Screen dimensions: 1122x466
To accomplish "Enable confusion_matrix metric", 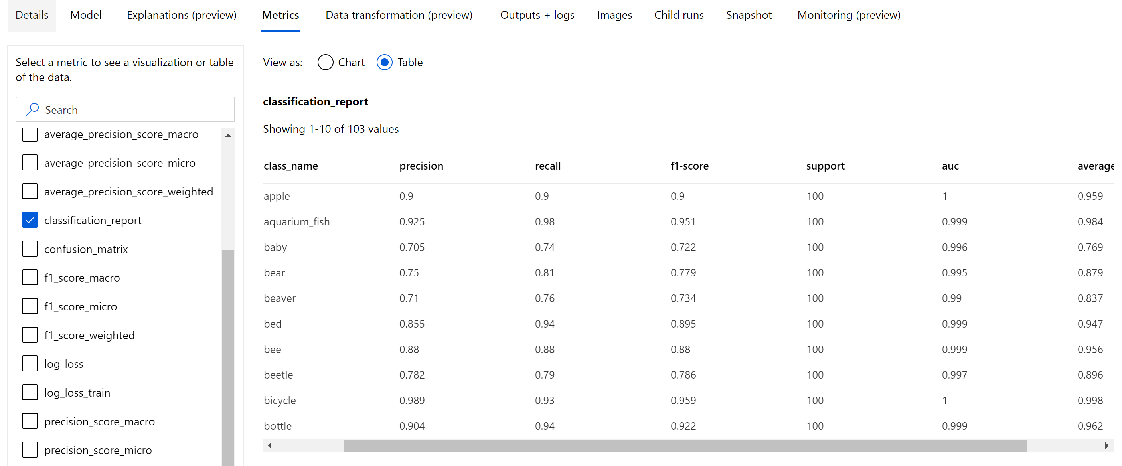I will (29, 249).
